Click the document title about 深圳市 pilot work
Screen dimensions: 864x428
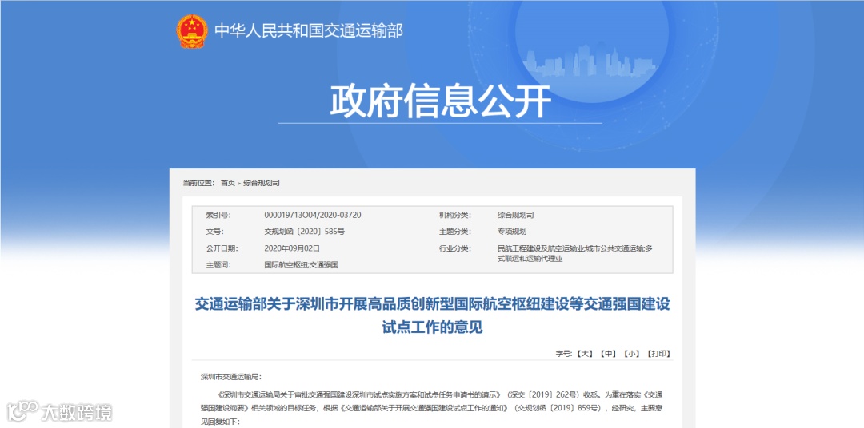pyautogui.click(x=432, y=315)
